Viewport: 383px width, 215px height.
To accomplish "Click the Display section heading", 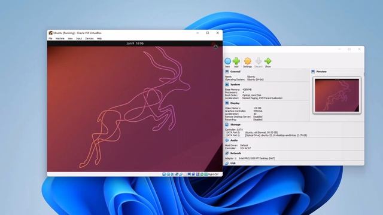I will [x=235, y=103].
